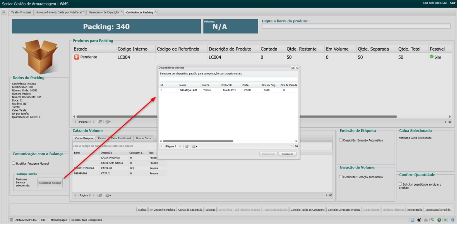
Task: Click the green Pesável Sim check icon
Action: pyautogui.click(x=432, y=57)
